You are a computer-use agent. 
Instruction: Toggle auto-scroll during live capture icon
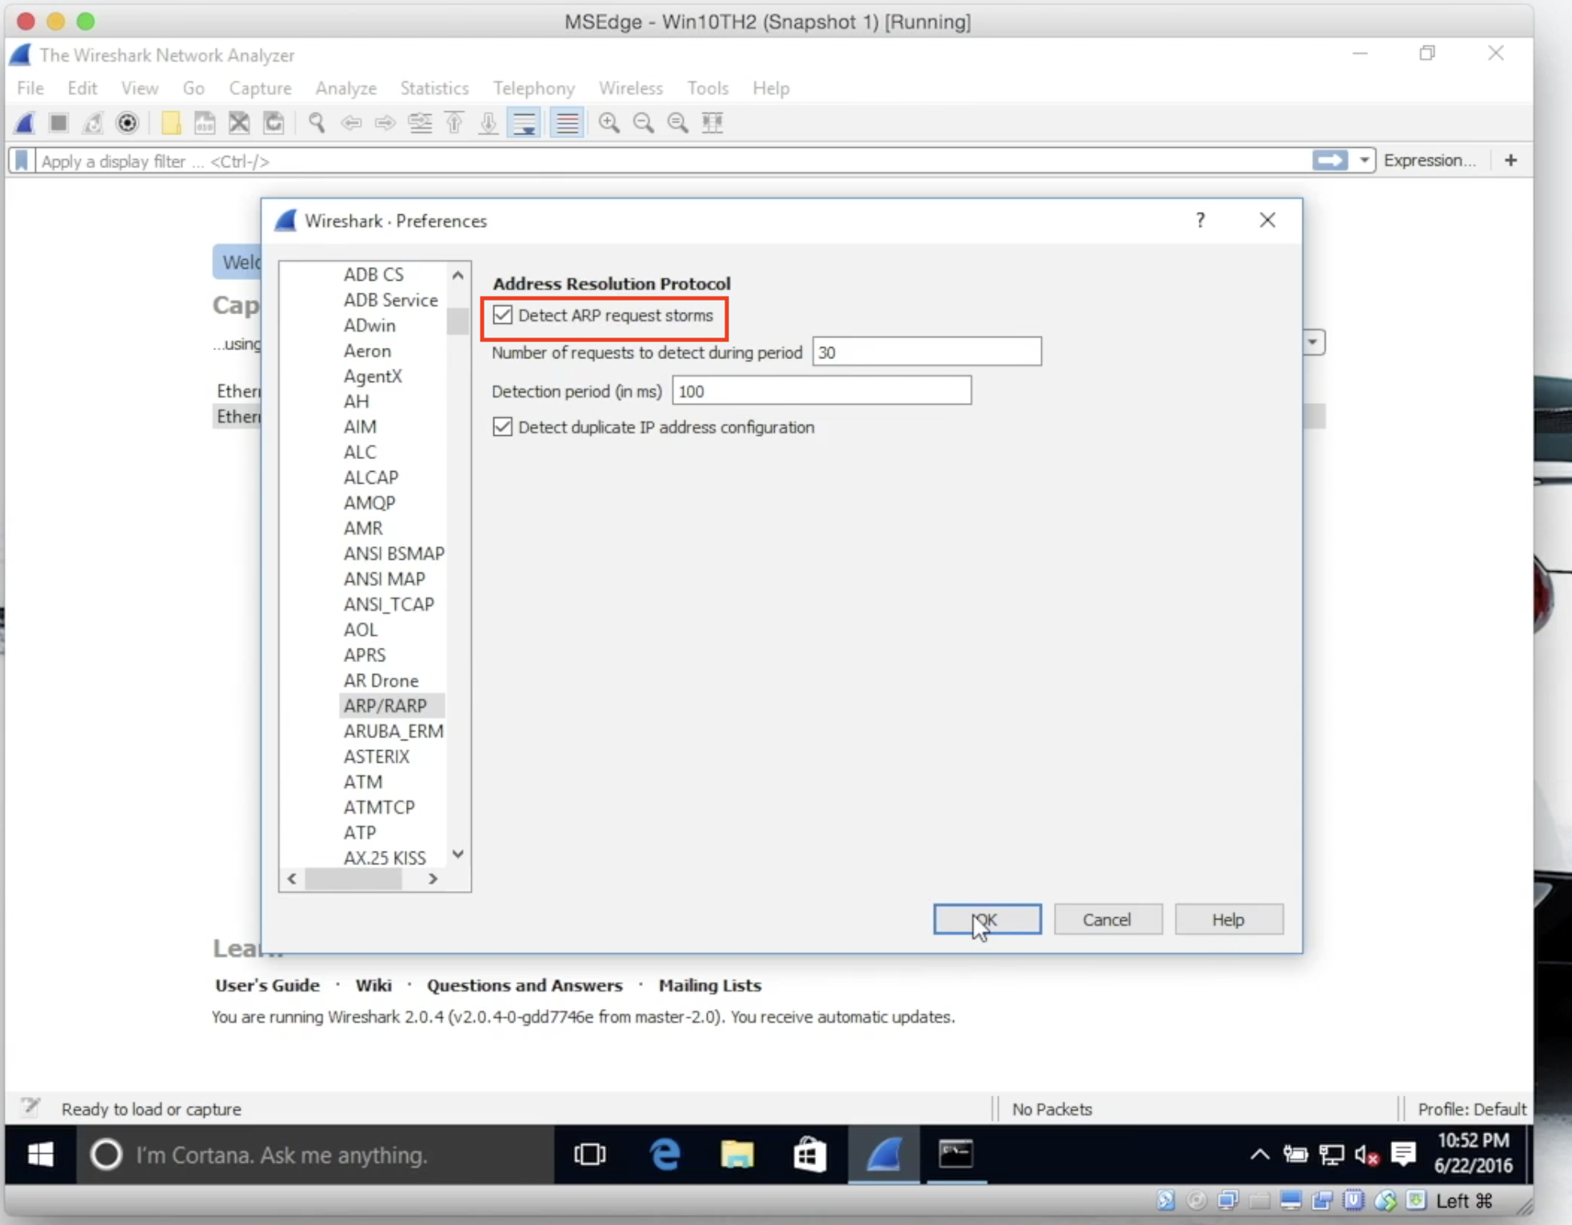click(525, 122)
